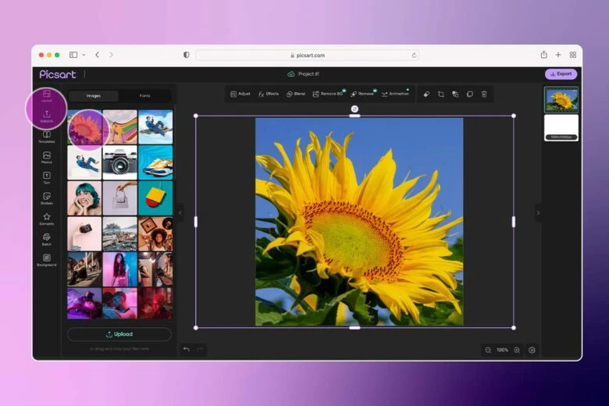Open the Safari sidebar dropdown arrow

[x=84, y=55]
